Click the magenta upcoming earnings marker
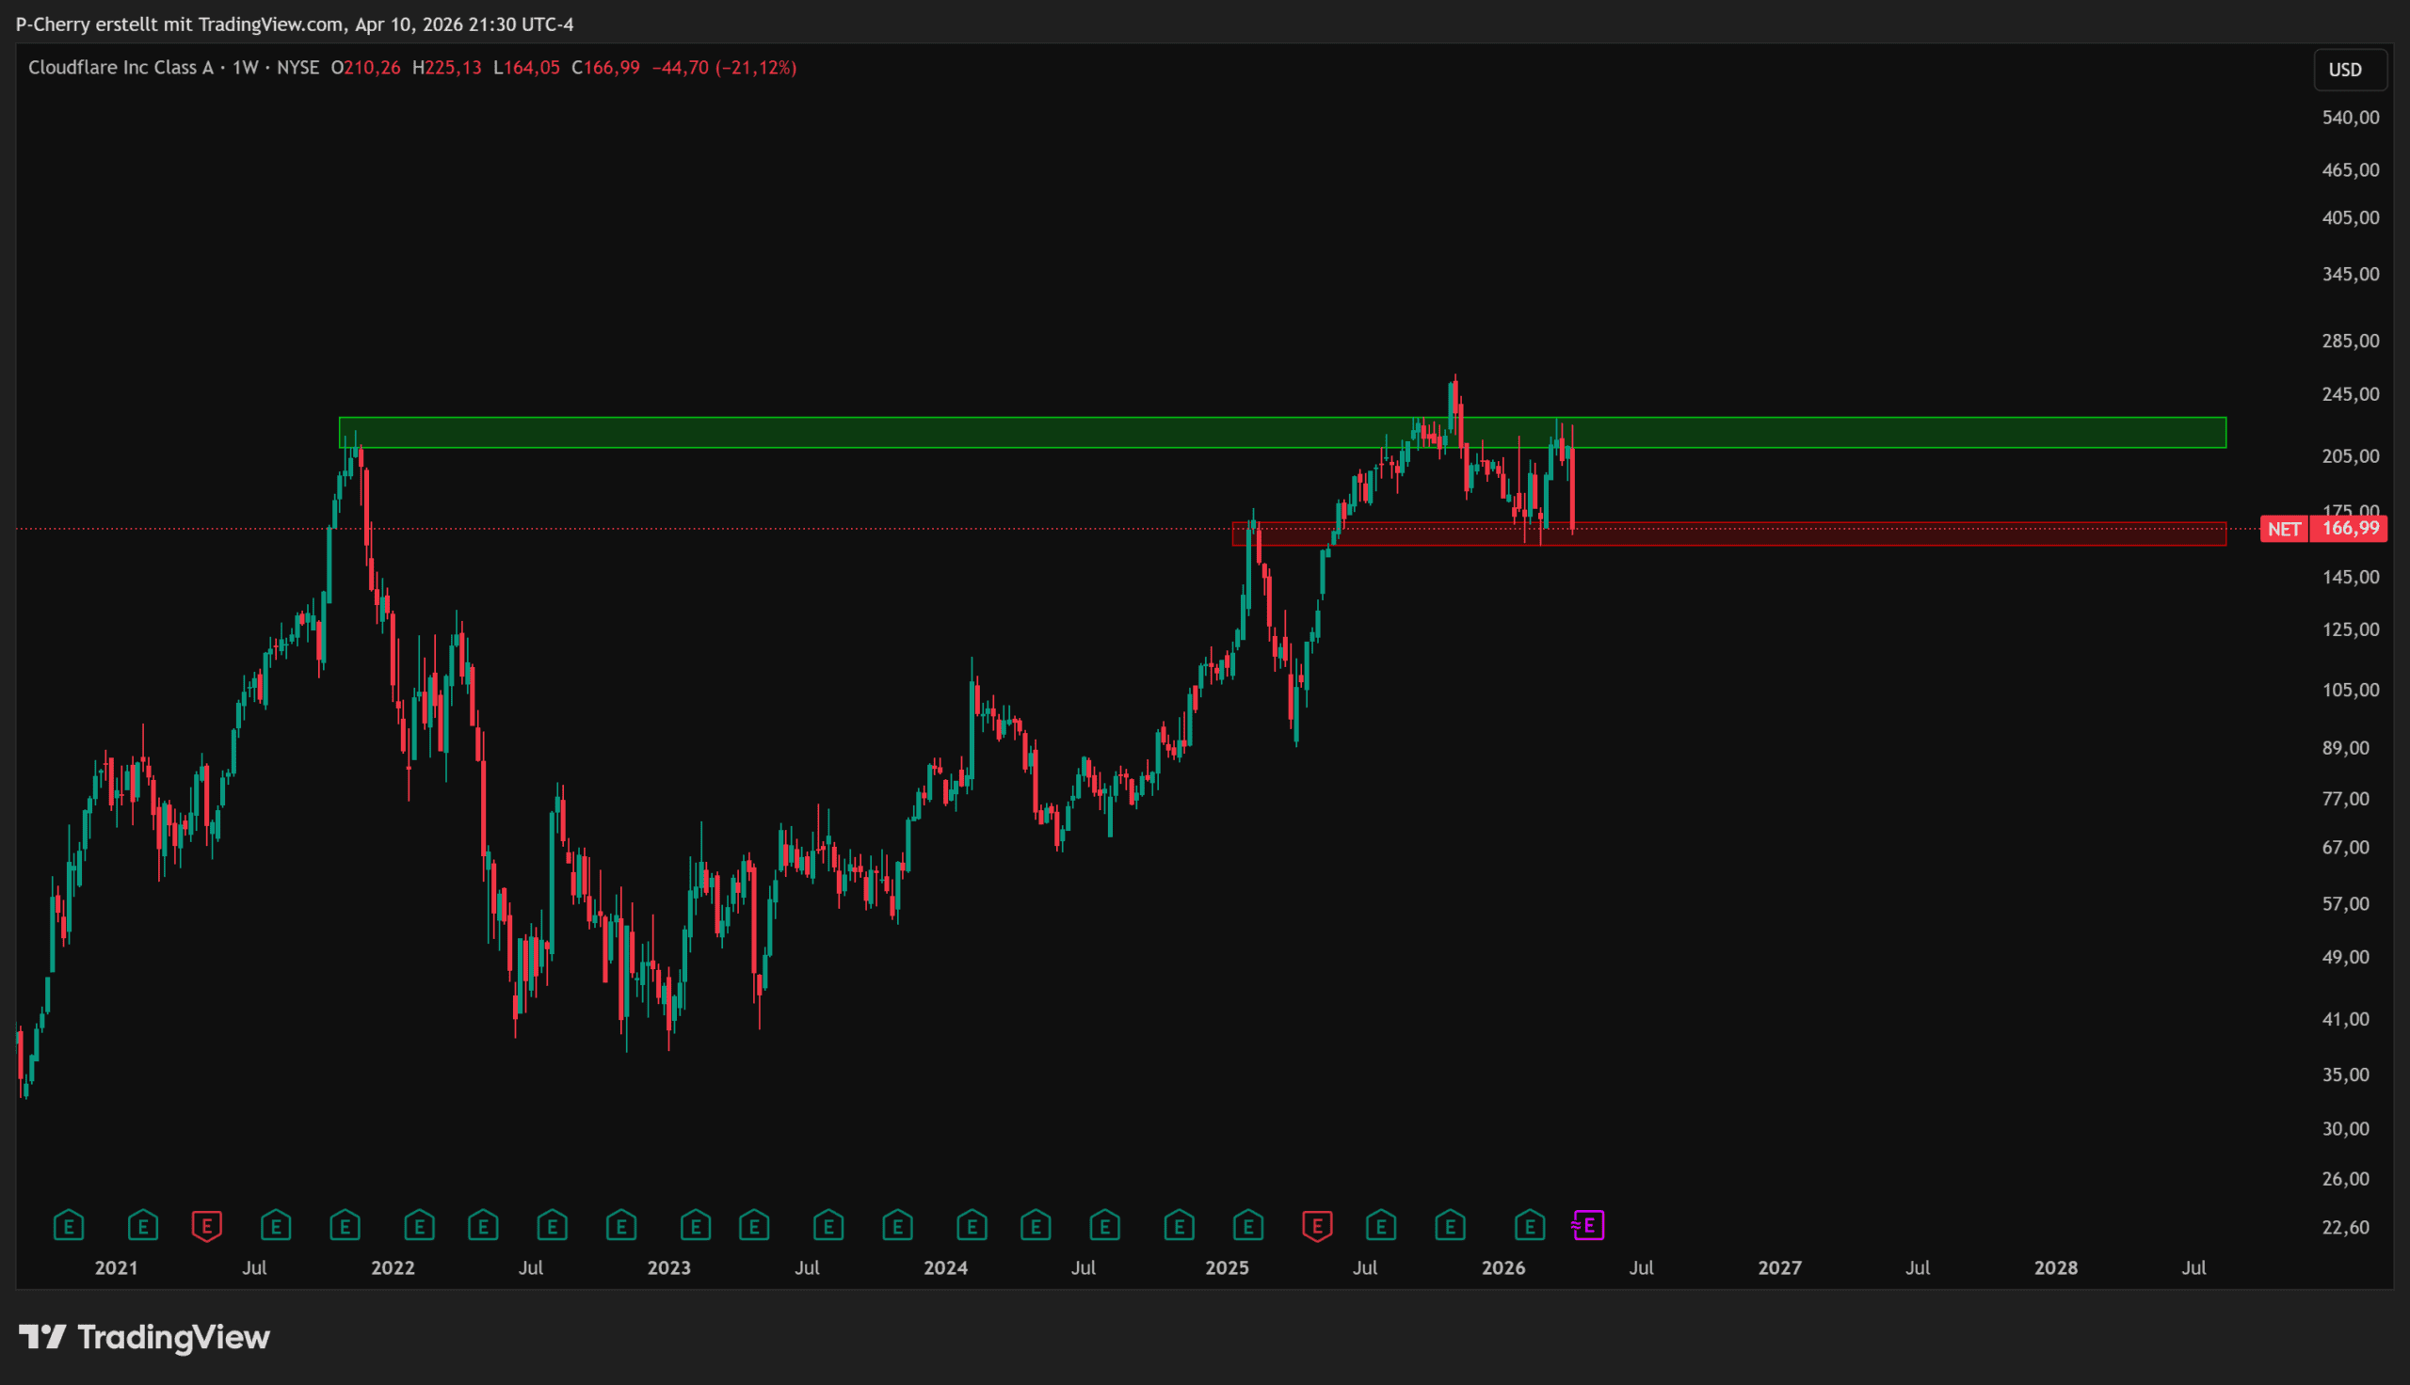The height and width of the screenshot is (1385, 2410). [1588, 1225]
